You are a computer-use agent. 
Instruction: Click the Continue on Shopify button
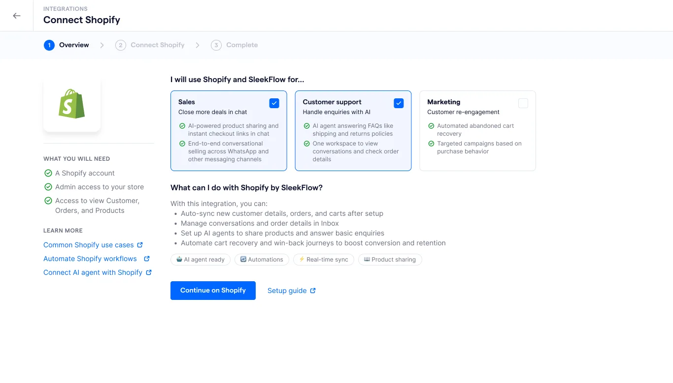213,290
